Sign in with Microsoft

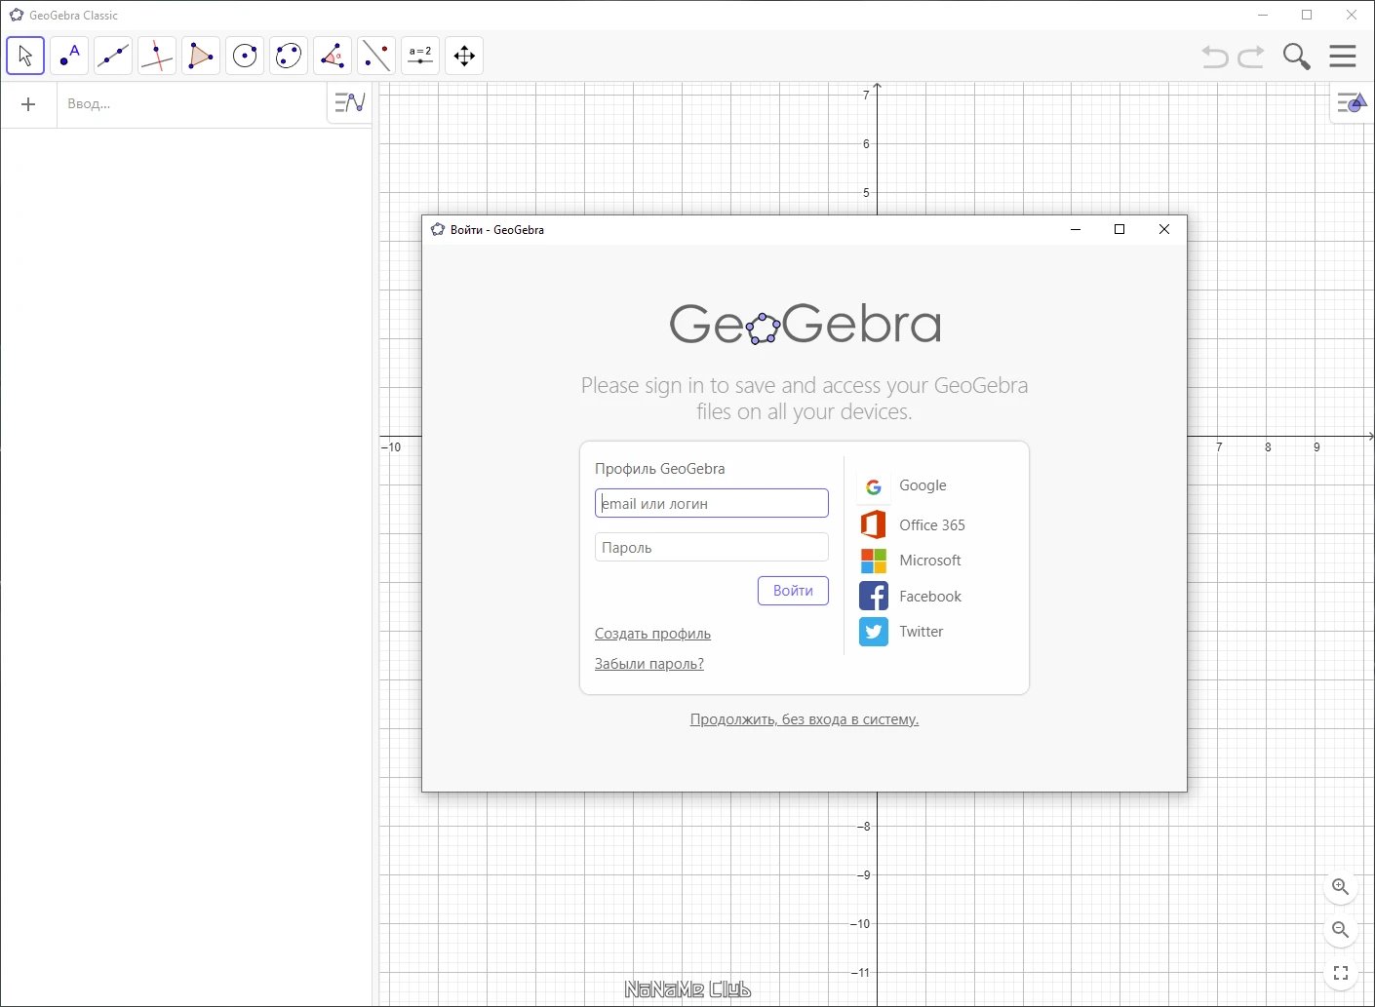click(911, 561)
